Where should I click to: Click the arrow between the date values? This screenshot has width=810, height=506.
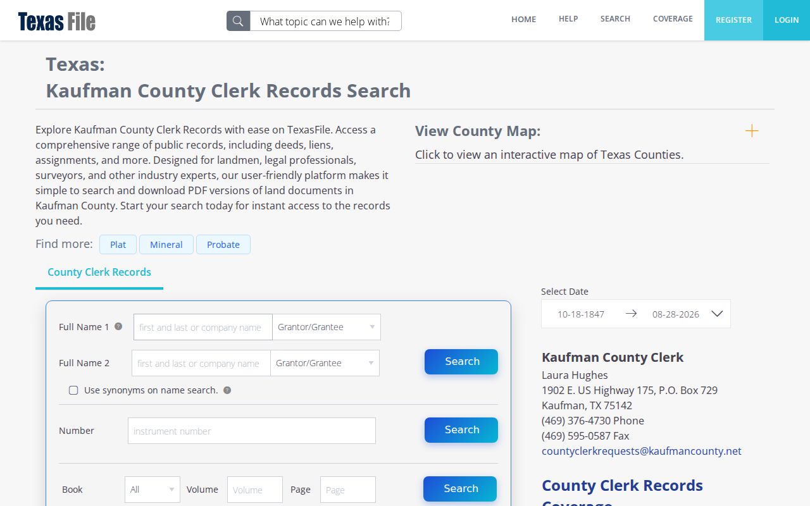pos(631,314)
